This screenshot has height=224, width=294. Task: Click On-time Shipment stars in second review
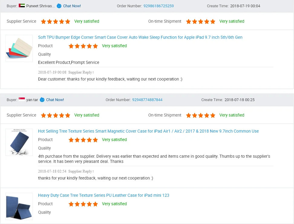pos(201,115)
